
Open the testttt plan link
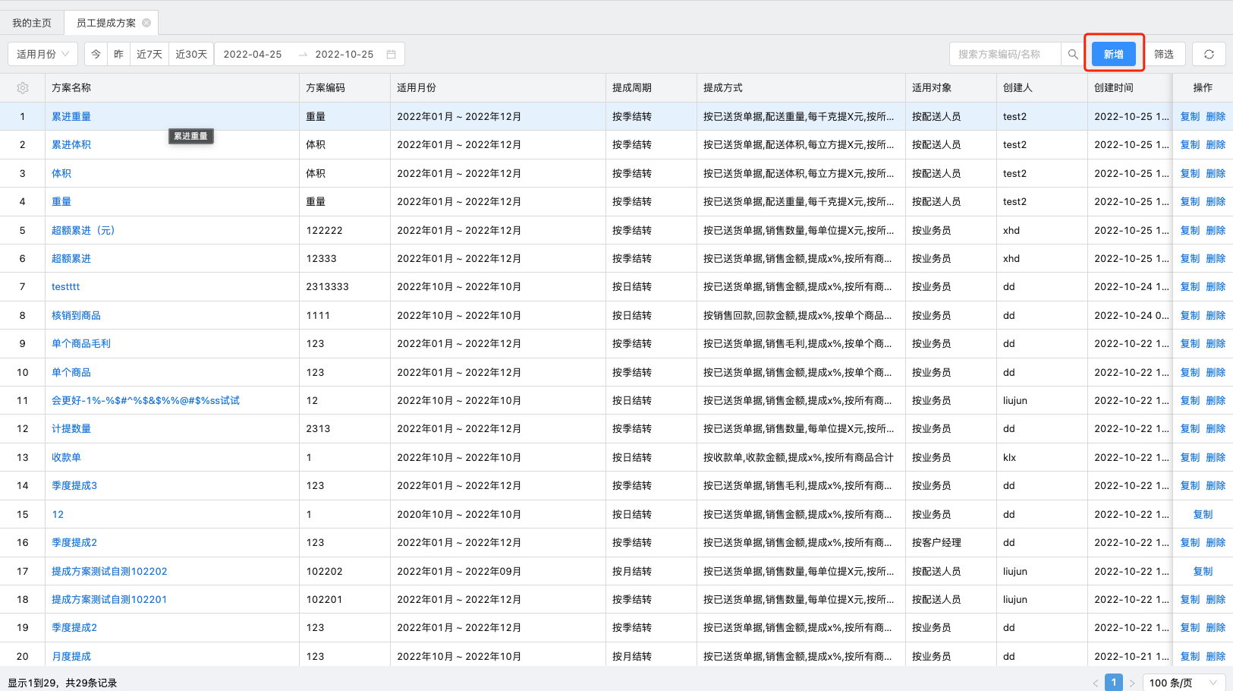click(65, 286)
